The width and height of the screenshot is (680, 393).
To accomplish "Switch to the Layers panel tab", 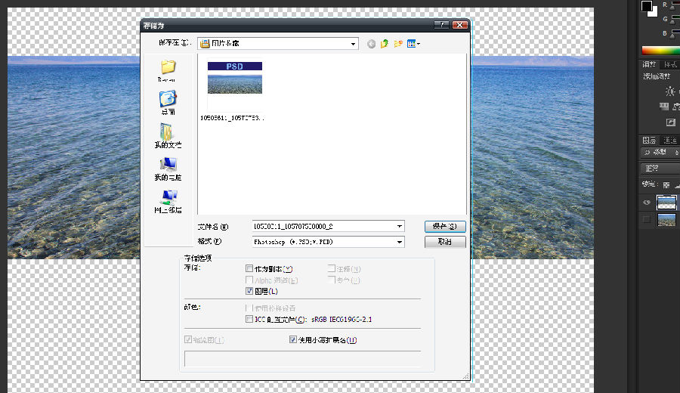I will pyautogui.click(x=649, y=141).
